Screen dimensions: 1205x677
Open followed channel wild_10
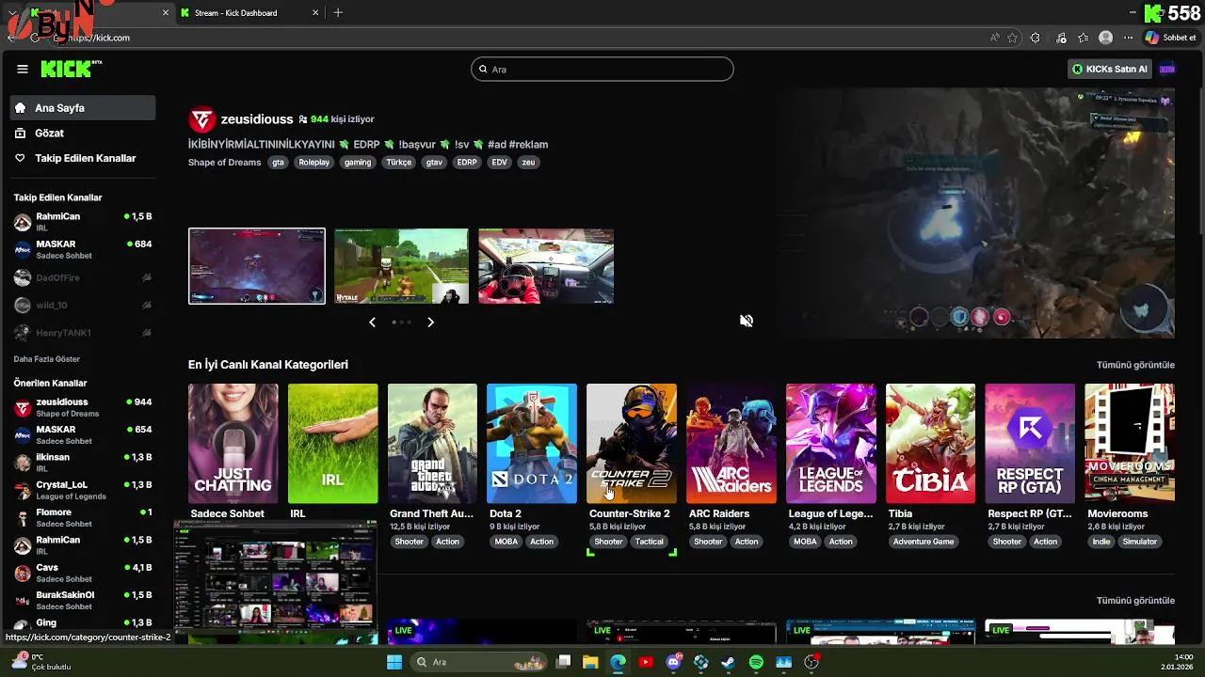click(x=83, y=306)
